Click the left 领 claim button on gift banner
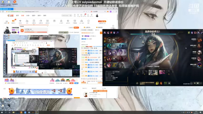Viewport: 203px width, 114px height. click(12, 91)
